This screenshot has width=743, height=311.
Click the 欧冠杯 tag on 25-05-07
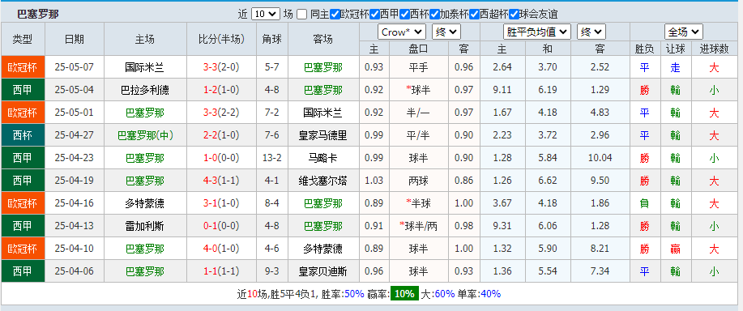[23, 67]
